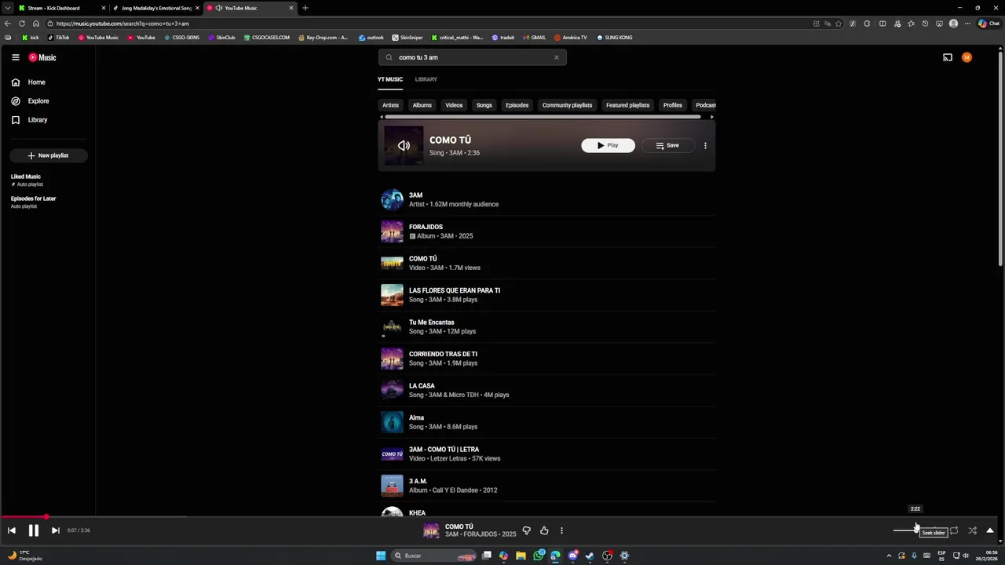Click the YouTube Music logo
Viewport: 1005px width, 565px height.
click(x=42, y=57)
